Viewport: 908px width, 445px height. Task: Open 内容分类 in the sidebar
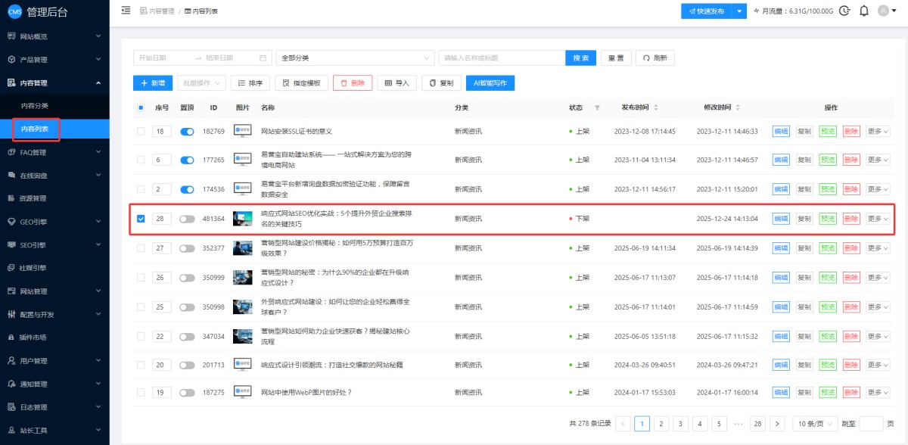(35, 106)
